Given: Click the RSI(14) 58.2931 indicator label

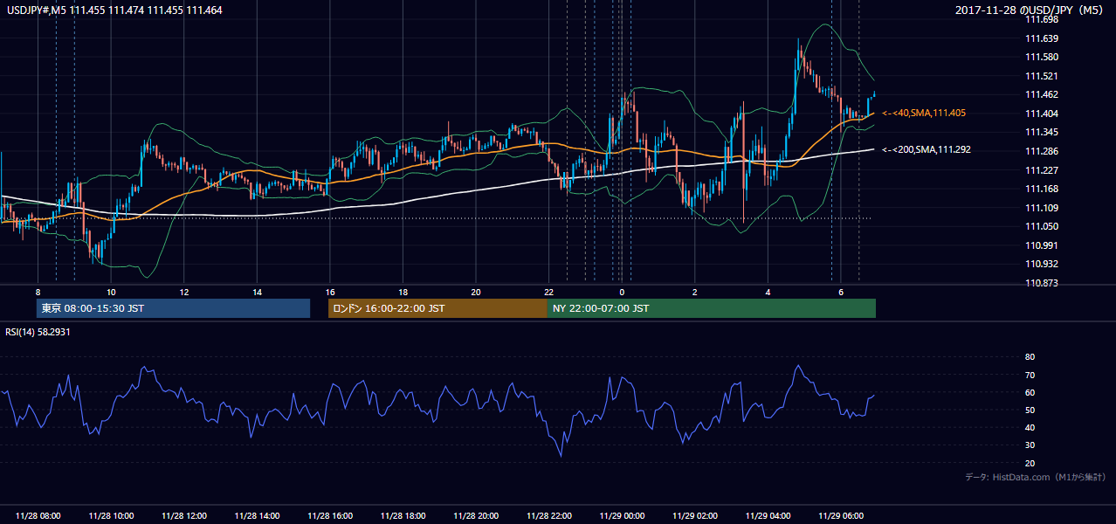Looking at the screenshot, I should 38,332.
